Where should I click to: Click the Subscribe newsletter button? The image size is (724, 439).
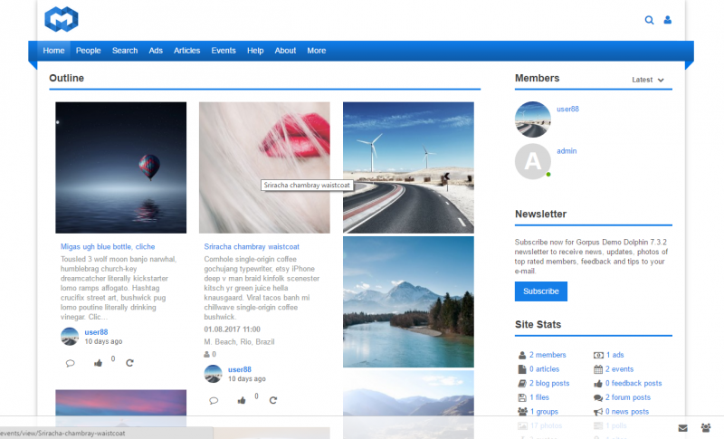click(541, 291)
